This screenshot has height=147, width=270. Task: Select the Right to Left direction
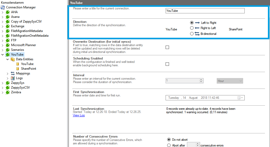[192, 28]
